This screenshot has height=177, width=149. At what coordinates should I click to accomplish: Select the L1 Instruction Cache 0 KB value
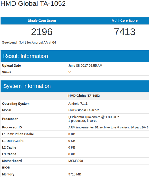click(x=72, y=134)
